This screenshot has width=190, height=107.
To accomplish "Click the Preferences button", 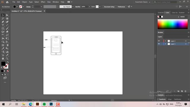I will tap(121, 7).
